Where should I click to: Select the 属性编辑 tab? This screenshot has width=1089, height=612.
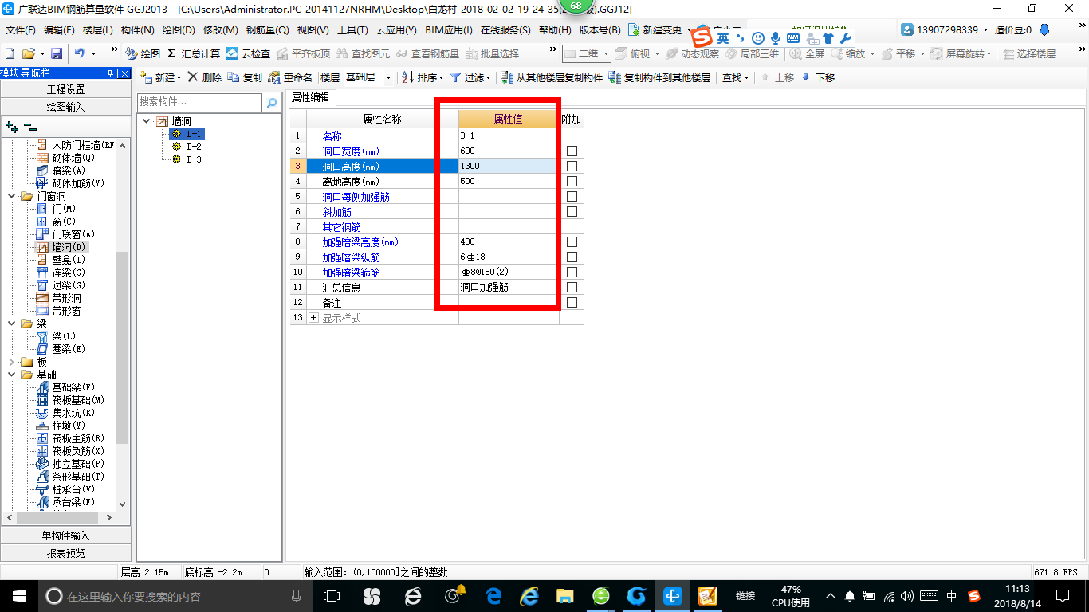(311, 97)
